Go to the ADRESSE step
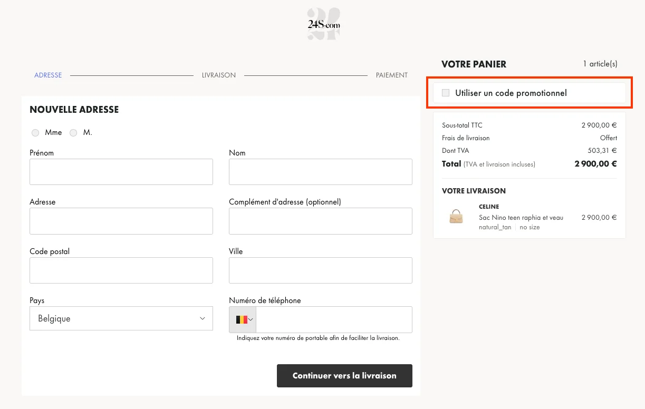 coord(48,75)
